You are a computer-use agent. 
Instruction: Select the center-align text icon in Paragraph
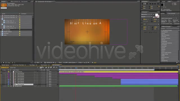point(145,4)
